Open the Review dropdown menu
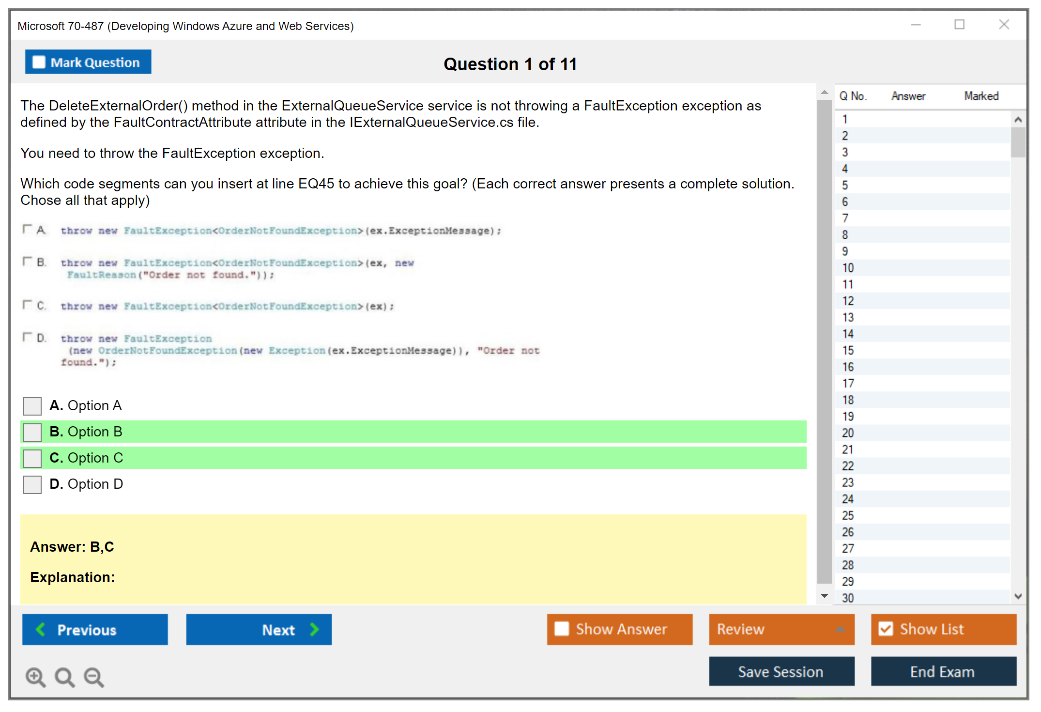This screenshot has height=712, width=1041. [x=840, y=629]
